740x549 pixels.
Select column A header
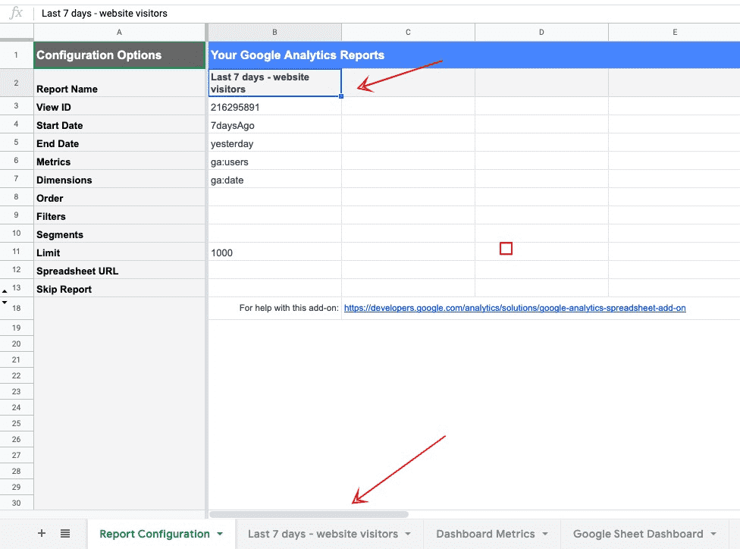point(119,32)
